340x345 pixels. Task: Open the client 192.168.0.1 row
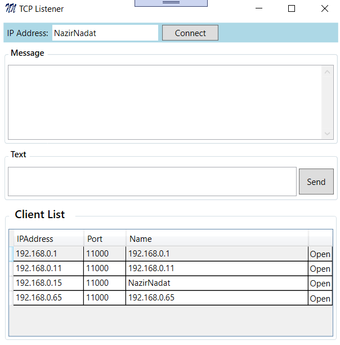point(320,254)
